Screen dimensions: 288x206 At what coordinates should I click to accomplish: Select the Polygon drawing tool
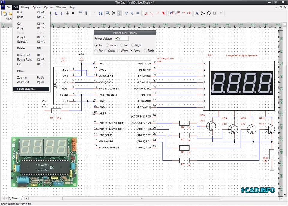click(x=202, y=13)
